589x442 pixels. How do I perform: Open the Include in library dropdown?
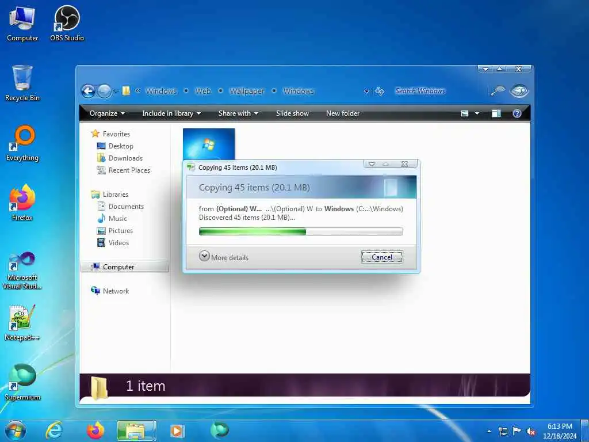click(x=171, y=113)
